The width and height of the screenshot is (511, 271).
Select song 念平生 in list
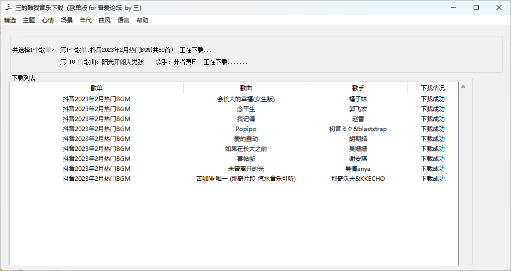pyautogui.click(x=246, y=109)
